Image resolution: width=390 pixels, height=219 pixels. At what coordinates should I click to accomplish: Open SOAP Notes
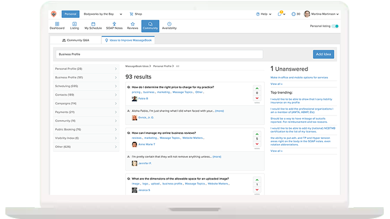coord(114,26)
